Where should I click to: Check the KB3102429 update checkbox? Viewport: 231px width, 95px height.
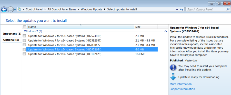24,54
